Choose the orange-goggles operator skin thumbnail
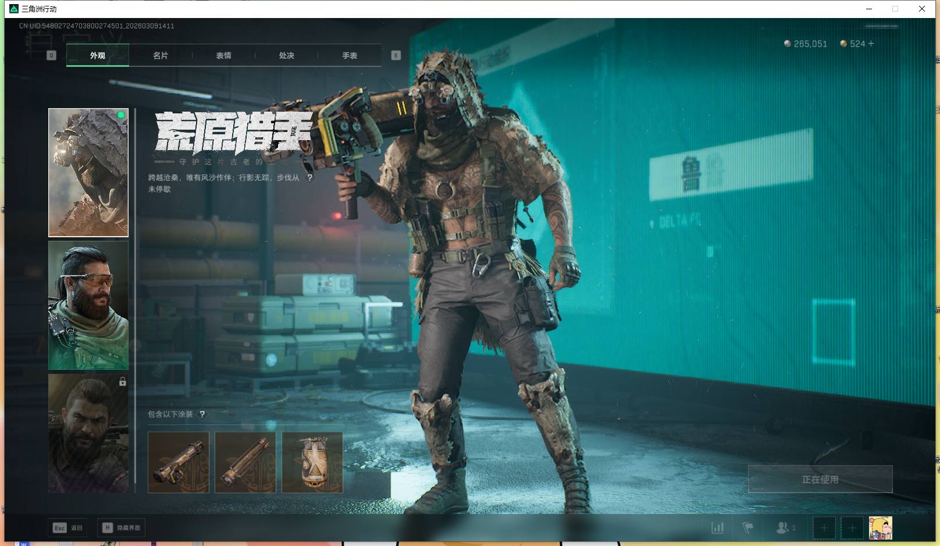Viewport: 940px width, 546px height. pyautogui.click(x=88, y=305)
